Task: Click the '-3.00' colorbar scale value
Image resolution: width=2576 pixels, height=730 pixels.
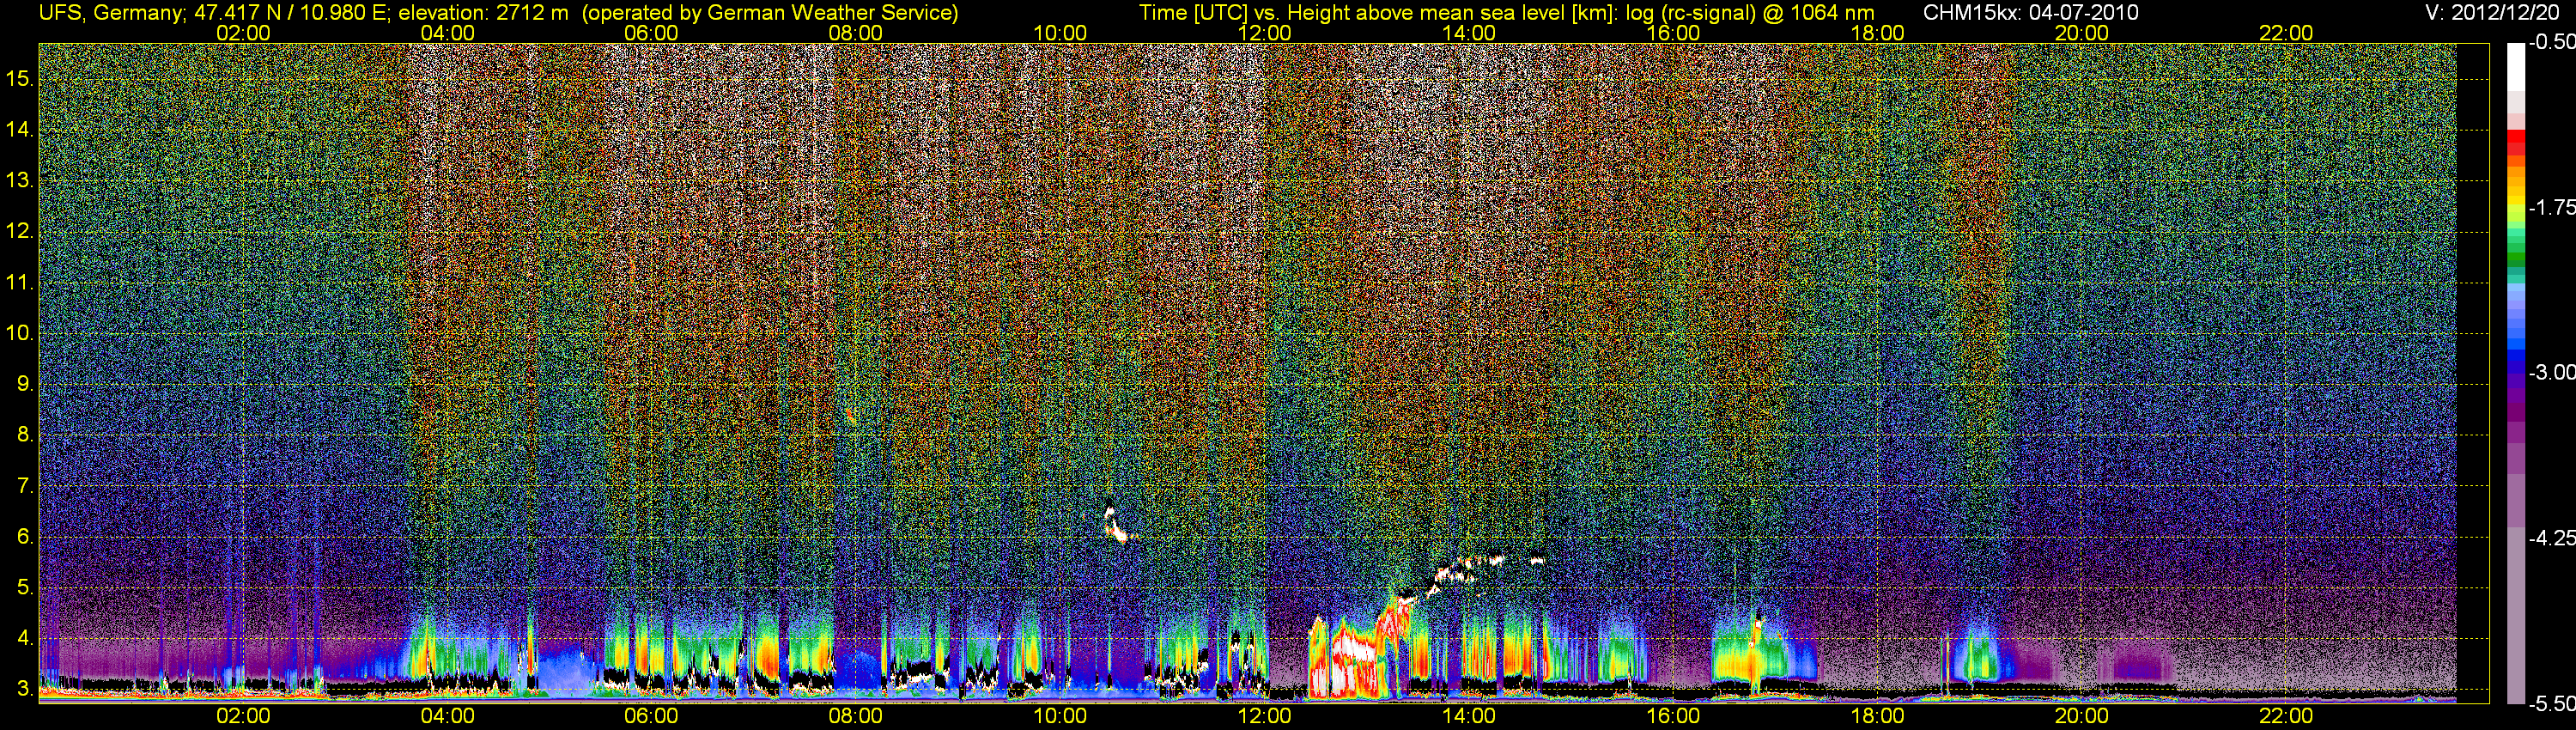Action: pos(2551,372)
